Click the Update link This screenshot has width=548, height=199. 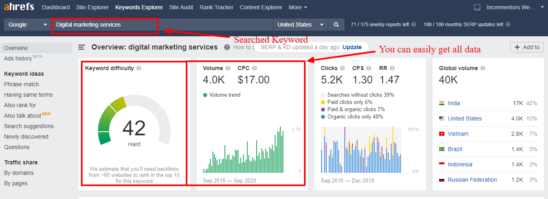coord(352,47)
